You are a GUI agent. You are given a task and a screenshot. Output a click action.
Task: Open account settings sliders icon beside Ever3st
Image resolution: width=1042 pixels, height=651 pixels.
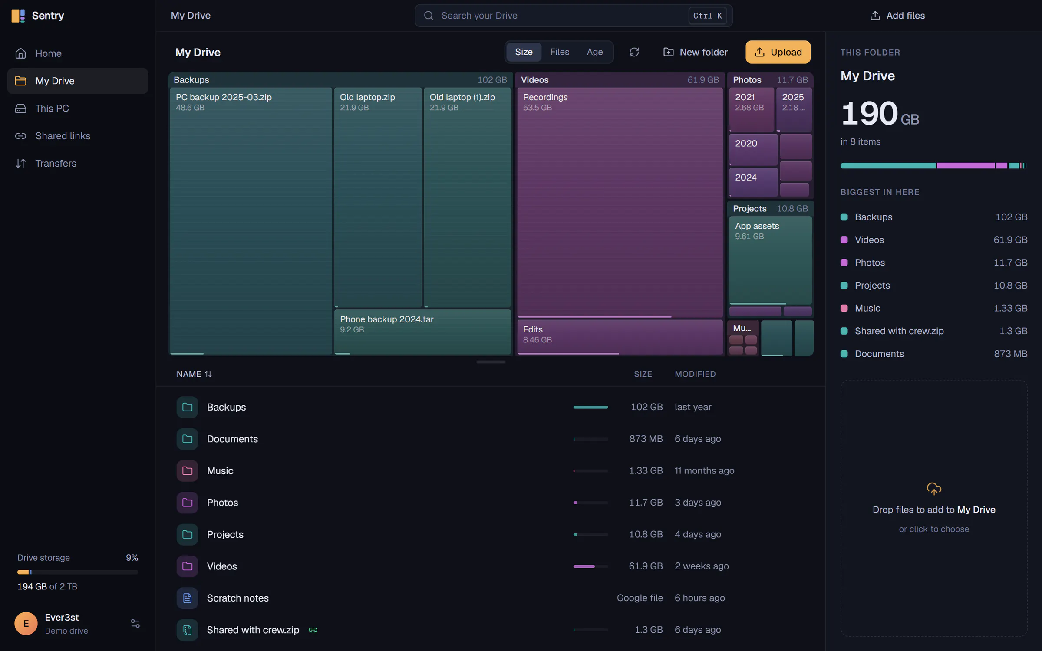(135, 623)
